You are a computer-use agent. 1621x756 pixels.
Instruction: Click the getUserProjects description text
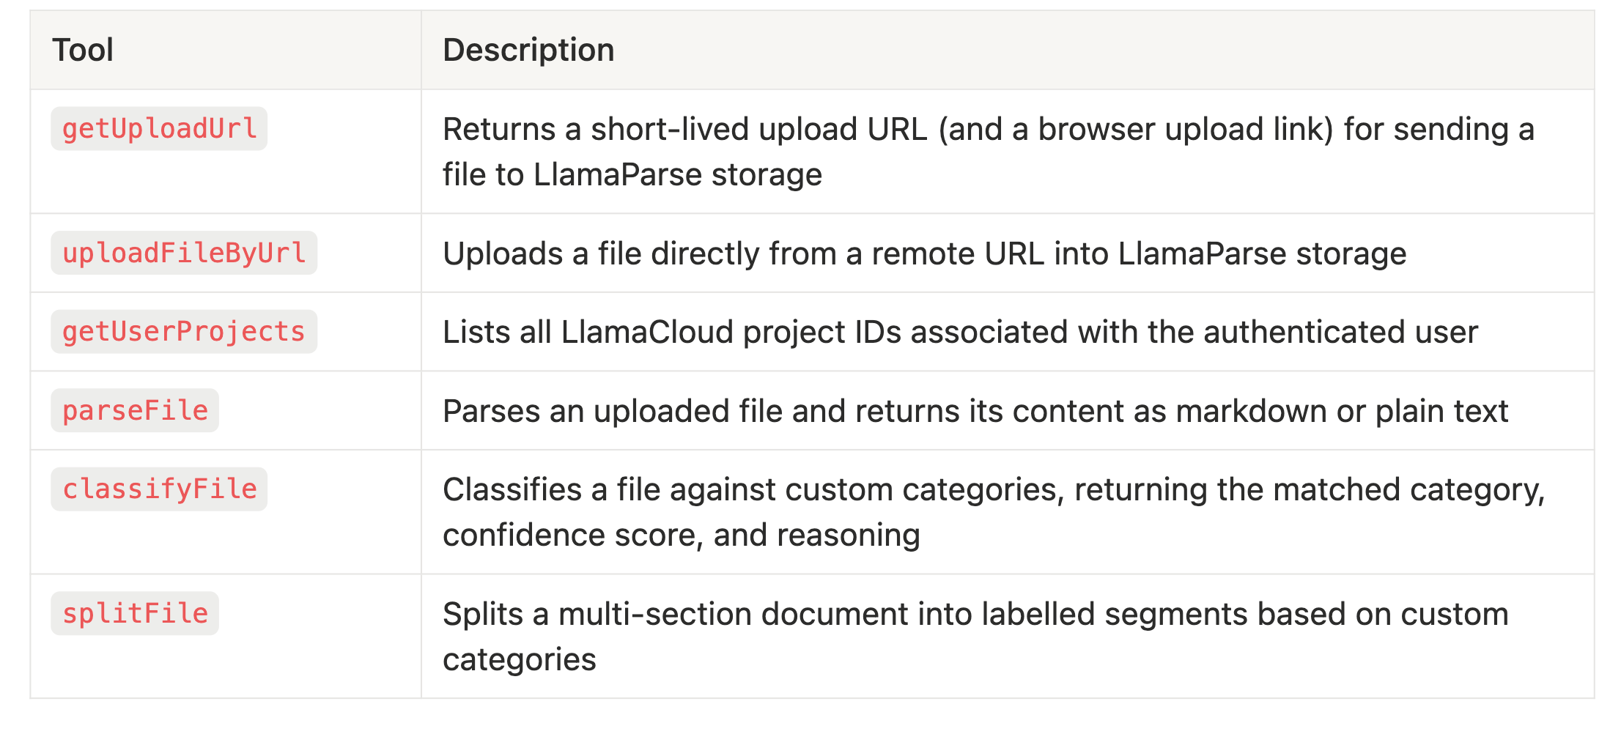(x=961, y=332)
